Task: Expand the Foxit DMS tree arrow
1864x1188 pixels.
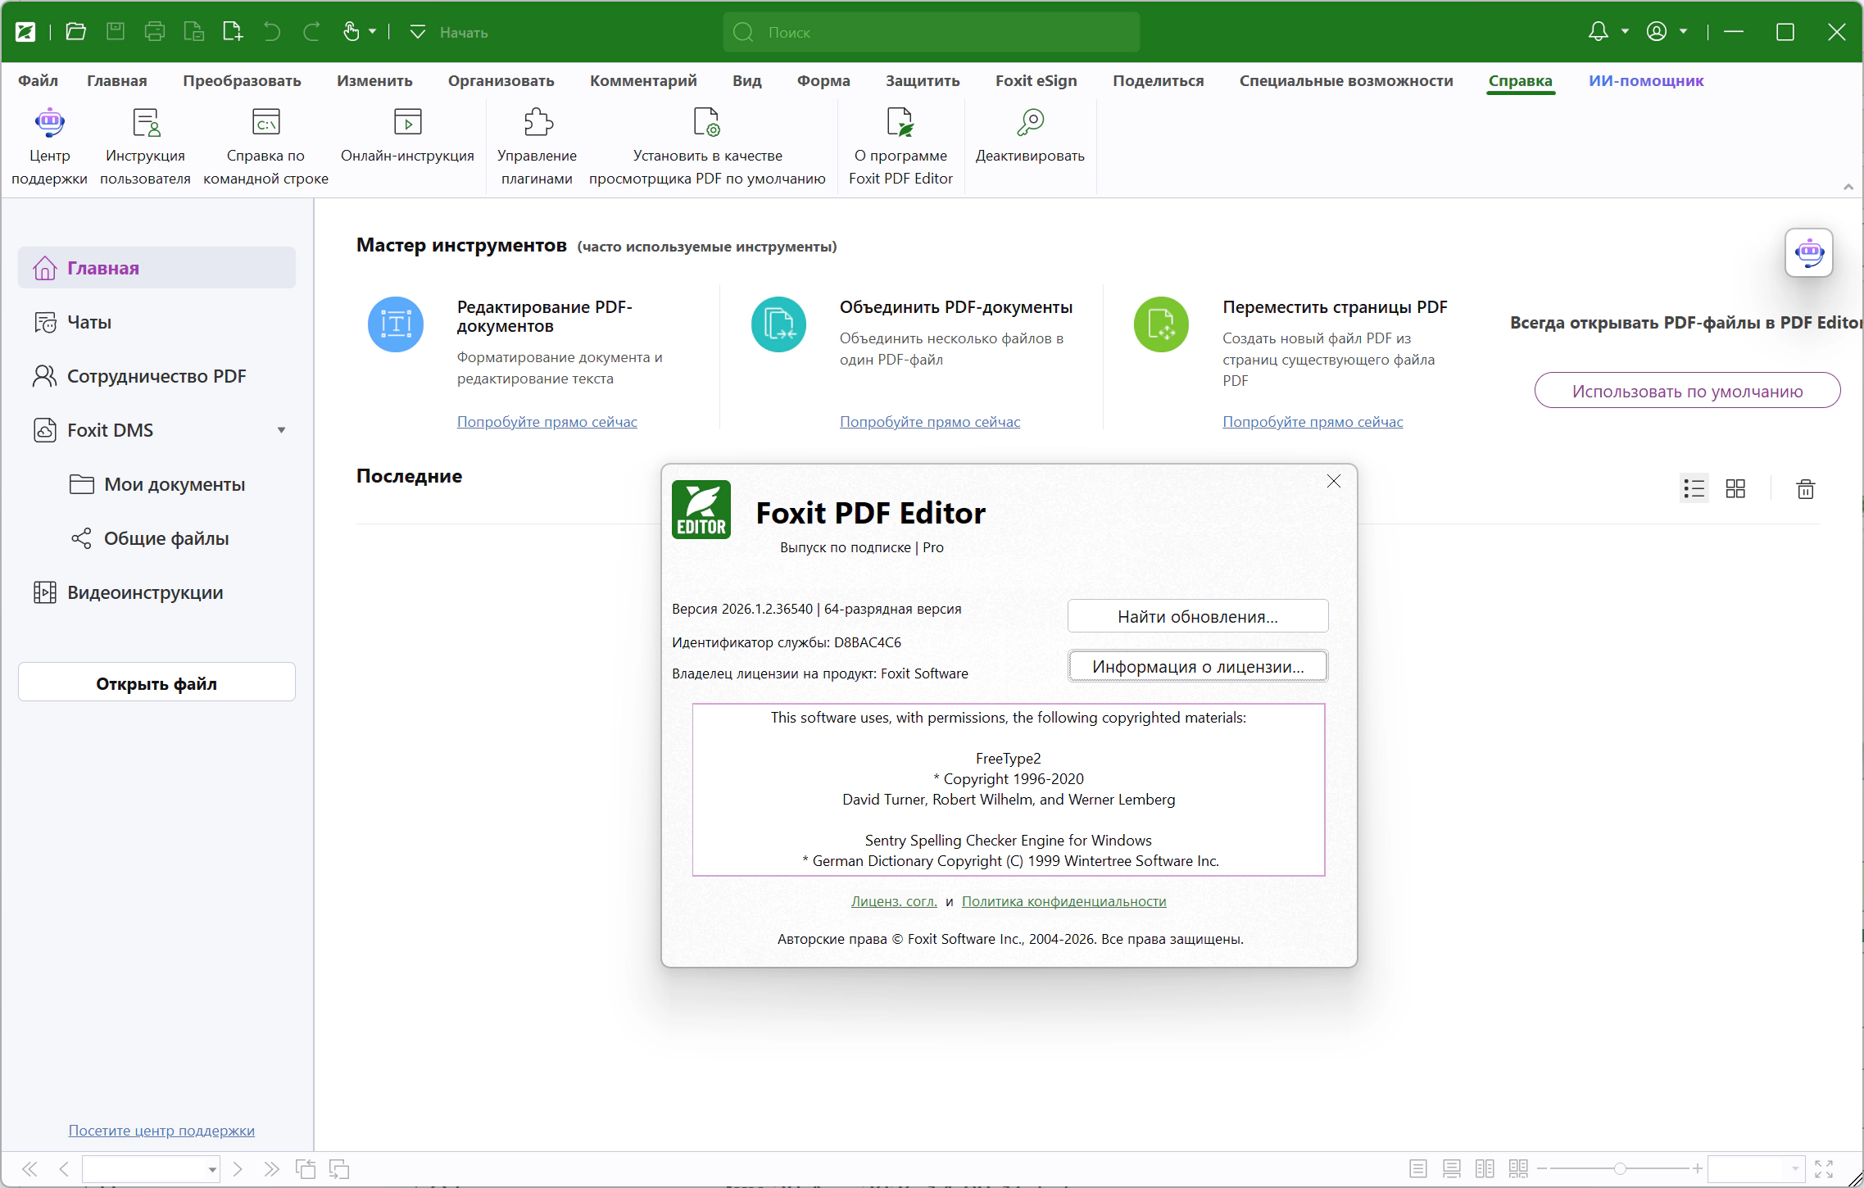Action: [x=281, y=430]
